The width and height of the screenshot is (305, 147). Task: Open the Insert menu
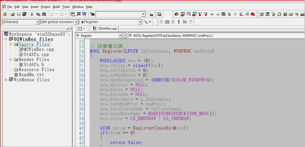point(35,7)
